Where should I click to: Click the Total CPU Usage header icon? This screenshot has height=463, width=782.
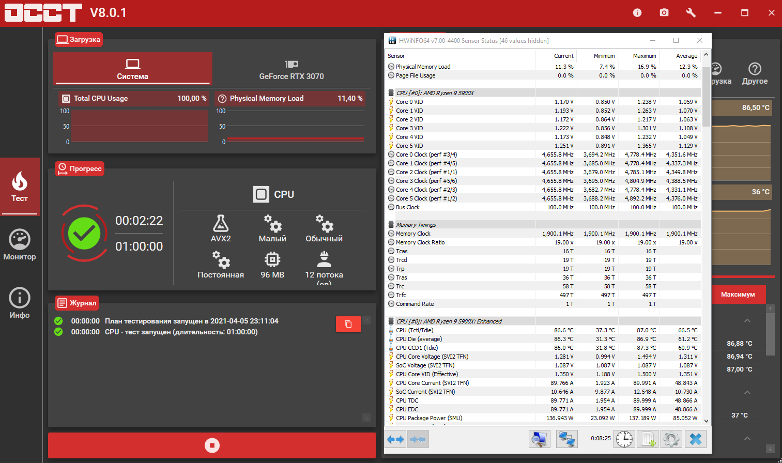coord(66,98)
